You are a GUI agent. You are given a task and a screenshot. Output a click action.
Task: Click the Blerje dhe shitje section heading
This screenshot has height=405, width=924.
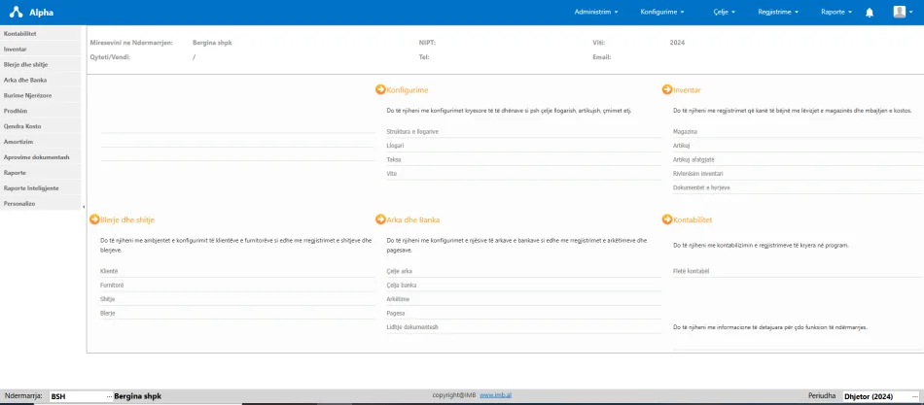point(127,219)
